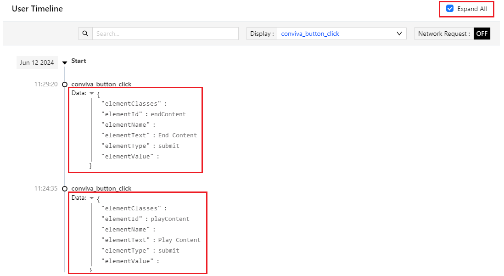This screenshot has height=276, width=504.
Task: Toggle the Network Request OFF switch
Action: pyautogui.click(x=482, y=34)
